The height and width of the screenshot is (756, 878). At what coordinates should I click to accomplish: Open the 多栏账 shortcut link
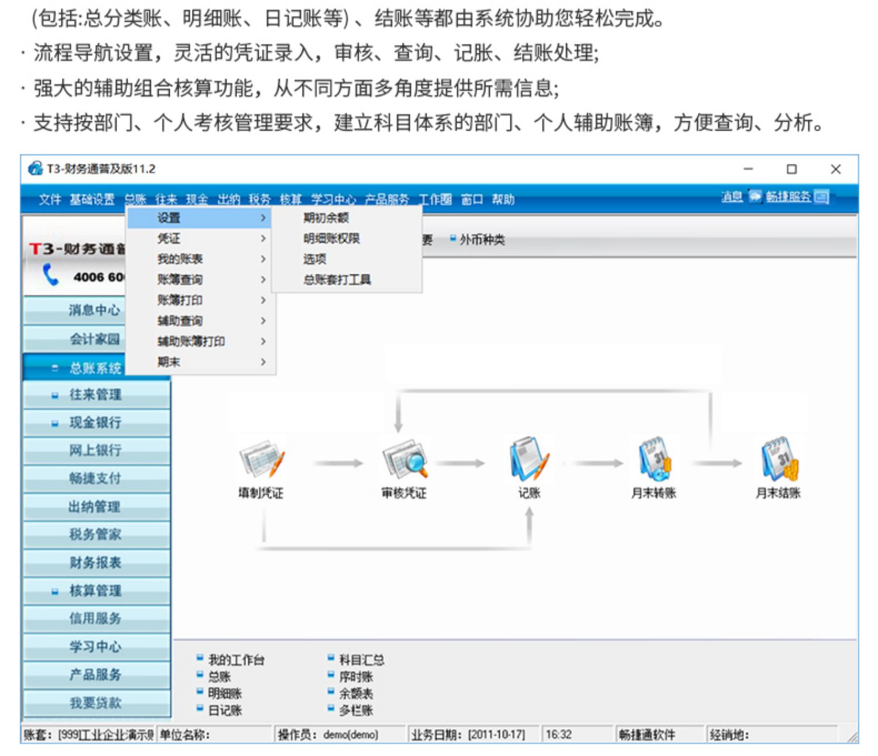click(356, 710)
